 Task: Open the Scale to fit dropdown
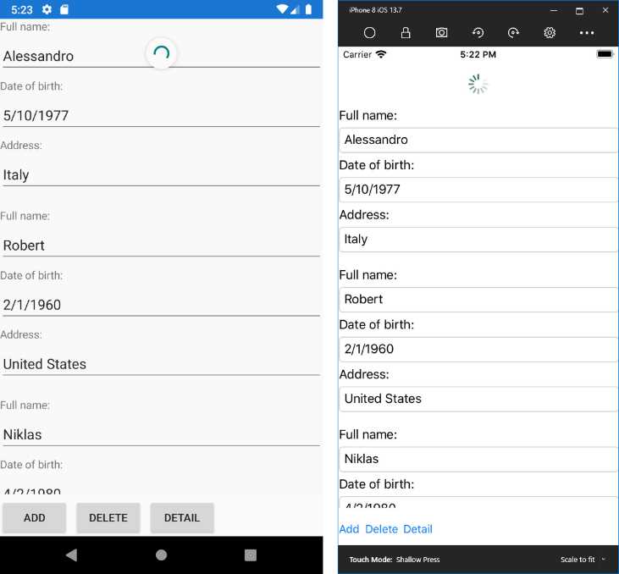(583, 560)
